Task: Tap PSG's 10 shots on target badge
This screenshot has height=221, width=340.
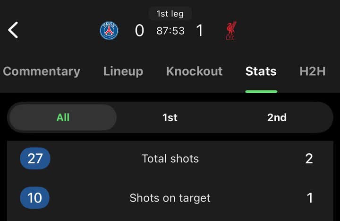Action: [x=35, y=198]
